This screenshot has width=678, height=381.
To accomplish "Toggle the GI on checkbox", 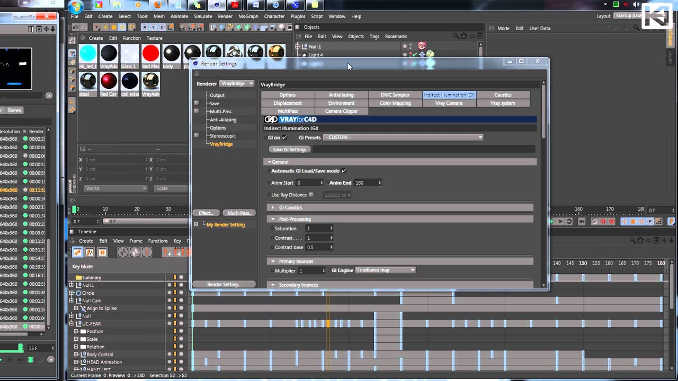I will [x=284, y=138].
